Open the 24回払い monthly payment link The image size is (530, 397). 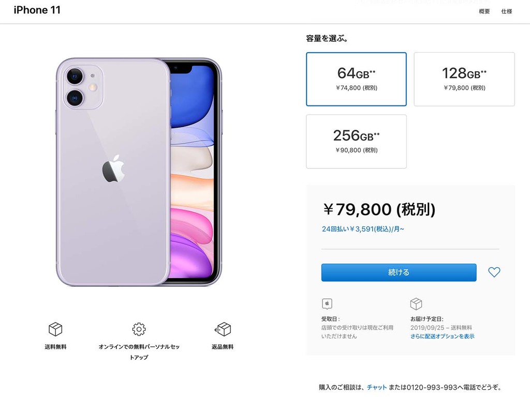click(363, 229)
